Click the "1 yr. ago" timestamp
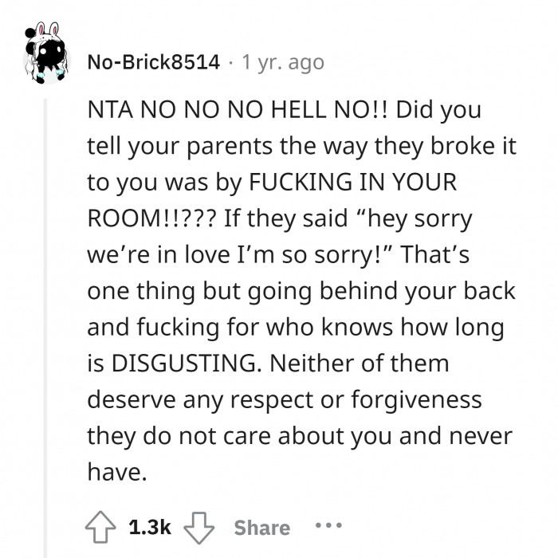Screen dimensions: 558x558 tap(283, 62)
